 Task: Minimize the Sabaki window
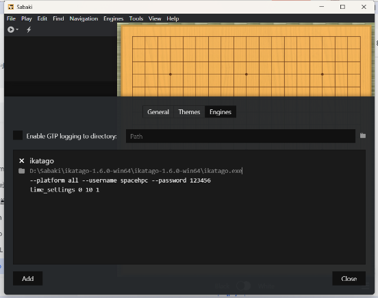click(x=322, y=7)
